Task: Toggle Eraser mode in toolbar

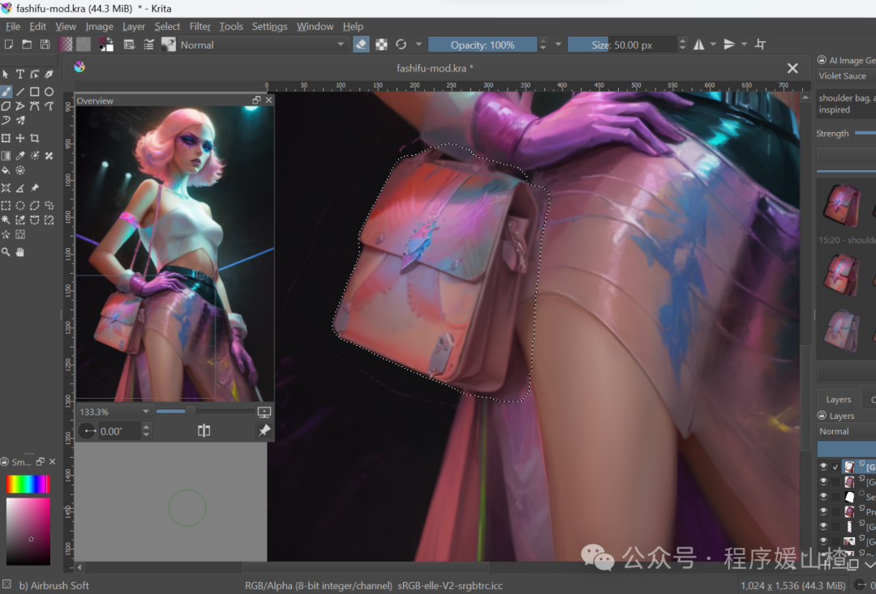Action: 361,45
